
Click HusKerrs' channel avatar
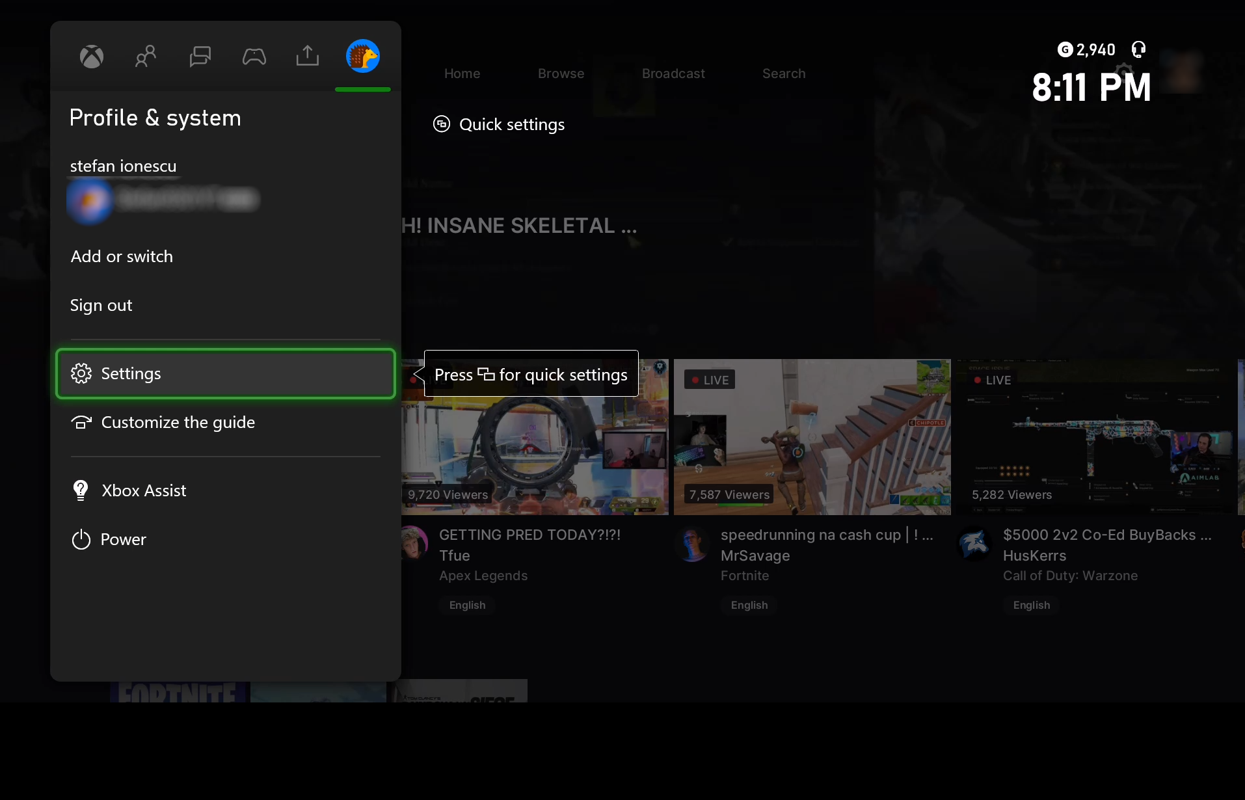click(974, 544)
